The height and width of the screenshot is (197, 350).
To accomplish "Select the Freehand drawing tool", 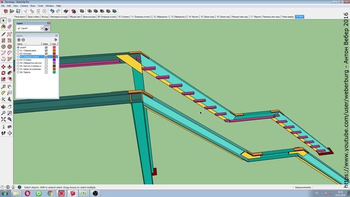I will point(9,34).
